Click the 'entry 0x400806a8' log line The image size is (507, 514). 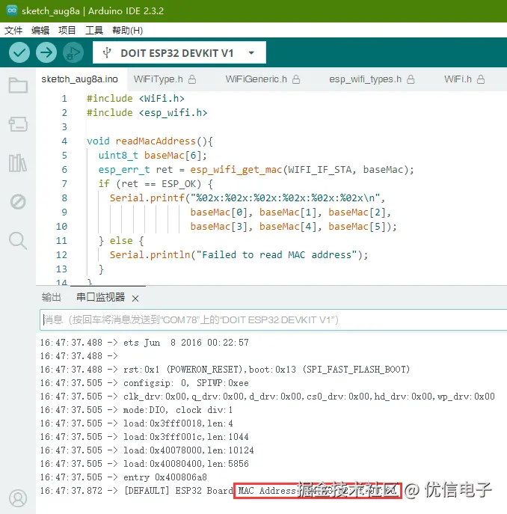[x=165, y=477]
